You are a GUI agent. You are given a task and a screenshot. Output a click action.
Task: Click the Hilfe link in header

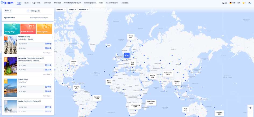click(239, 3)
